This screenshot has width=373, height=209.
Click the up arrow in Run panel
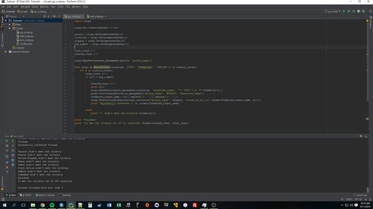click(13, 141)
